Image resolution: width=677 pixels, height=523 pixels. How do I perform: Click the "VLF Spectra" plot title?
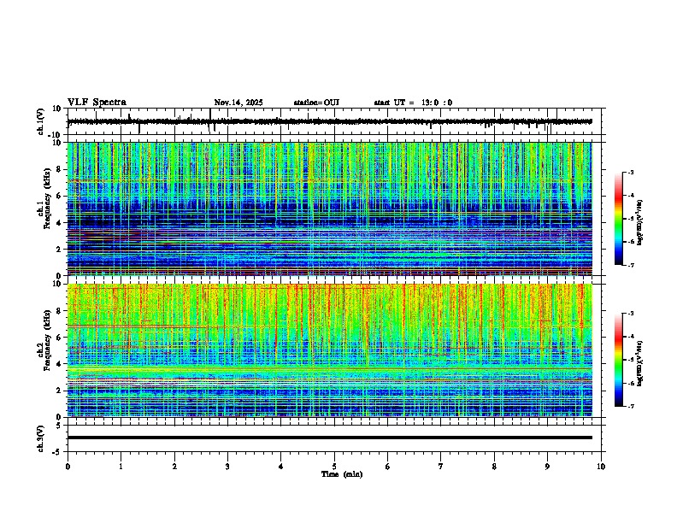[97, 103]
